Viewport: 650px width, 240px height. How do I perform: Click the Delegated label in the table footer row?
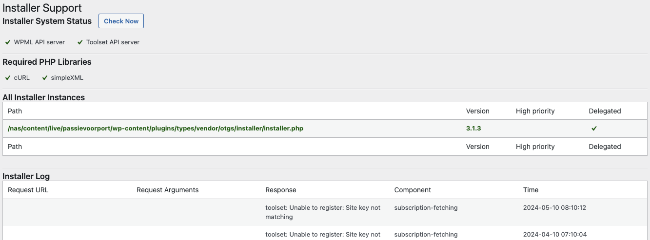605,147
